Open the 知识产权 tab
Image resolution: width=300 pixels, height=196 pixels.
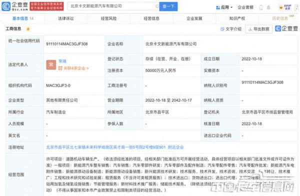coord(237,18)
